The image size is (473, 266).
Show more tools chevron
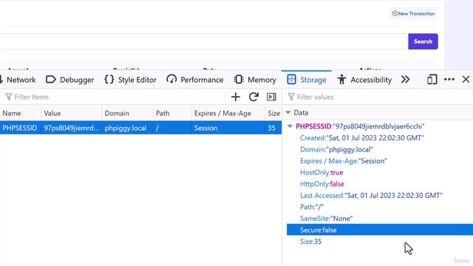(x=406, y=80)
